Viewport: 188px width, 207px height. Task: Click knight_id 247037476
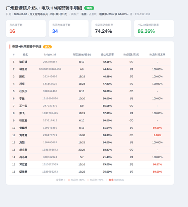50,106
